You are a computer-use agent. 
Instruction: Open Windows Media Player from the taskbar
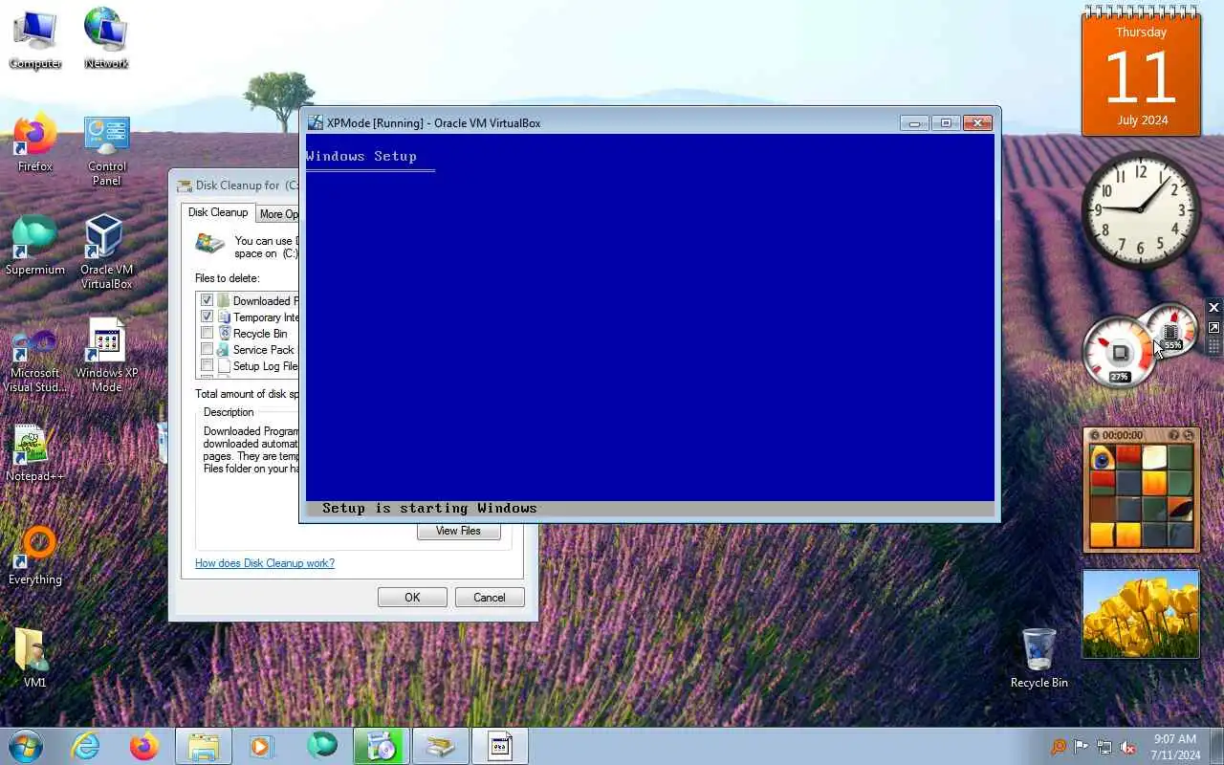click(262, 746)
